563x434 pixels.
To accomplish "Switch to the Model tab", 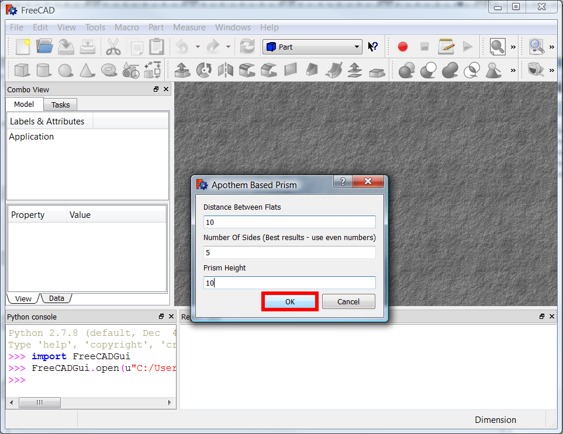I will tap(24, 104).
